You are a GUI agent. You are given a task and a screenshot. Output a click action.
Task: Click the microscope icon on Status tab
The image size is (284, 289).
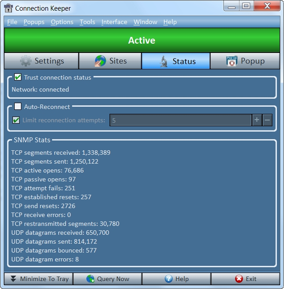pos(164,61)
